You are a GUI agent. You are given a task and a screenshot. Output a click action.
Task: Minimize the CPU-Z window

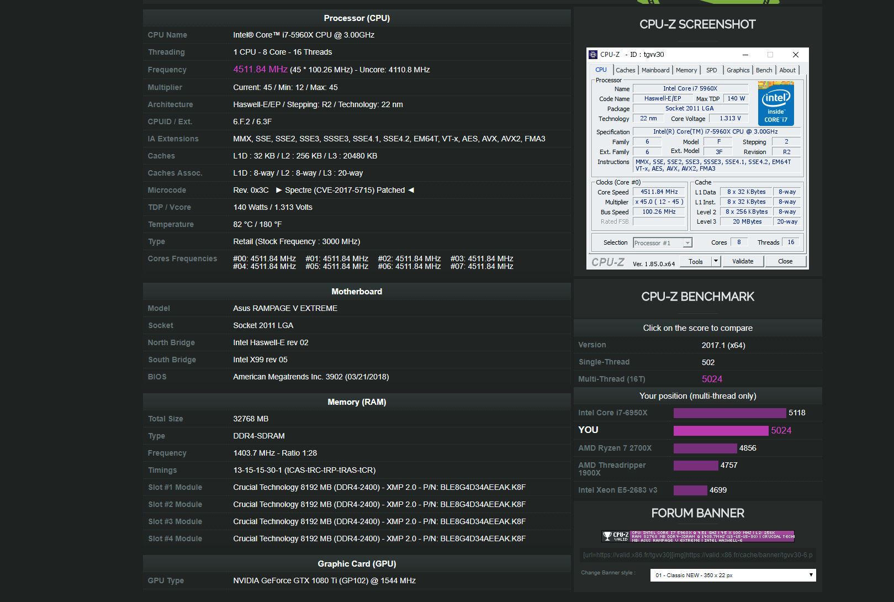(745, 55)
